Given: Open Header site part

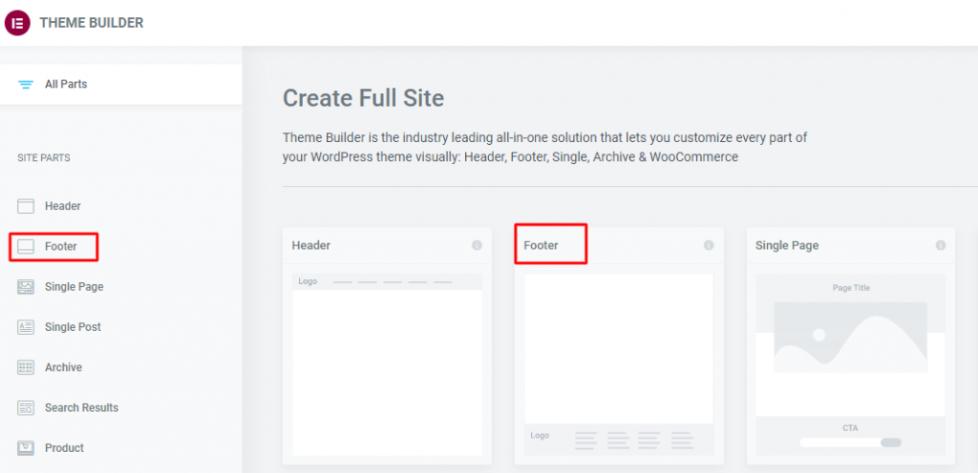Looking at the screenshot, I should point(62,206).
